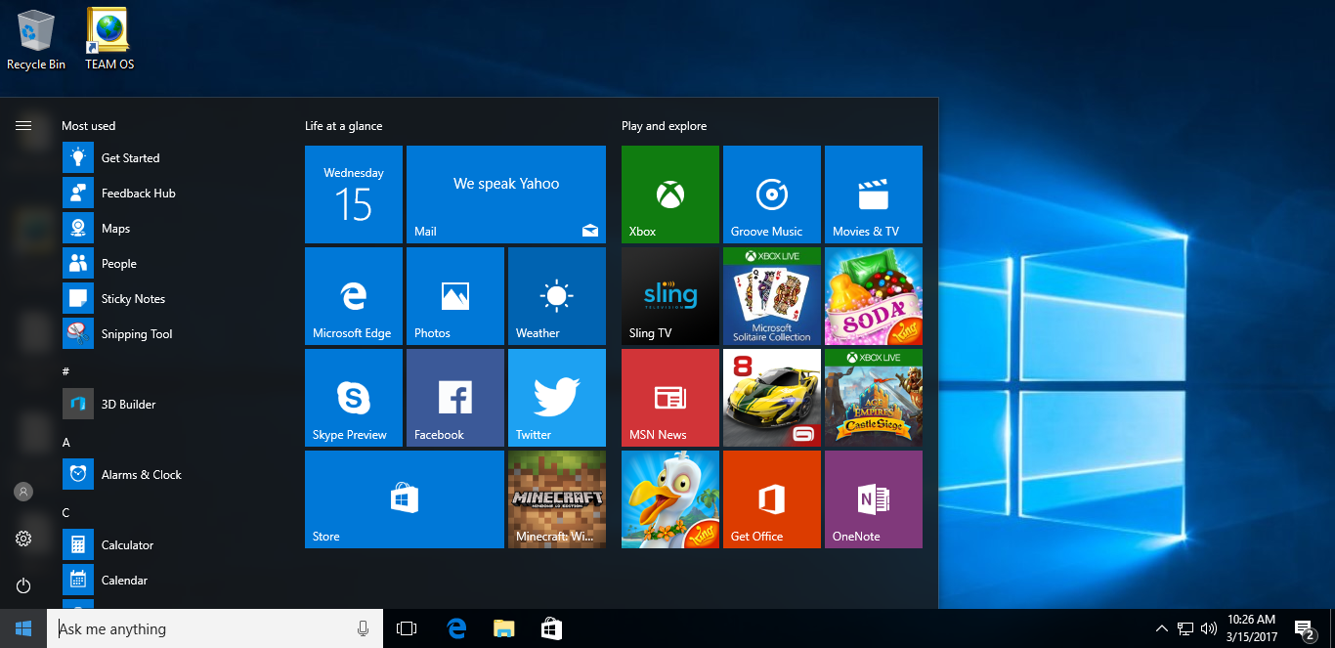Image resolution: width=1335 pixels, height=648 pixels.
Task: Open Age of Empires Castle Siege tile
Action: tap(874, 398)
